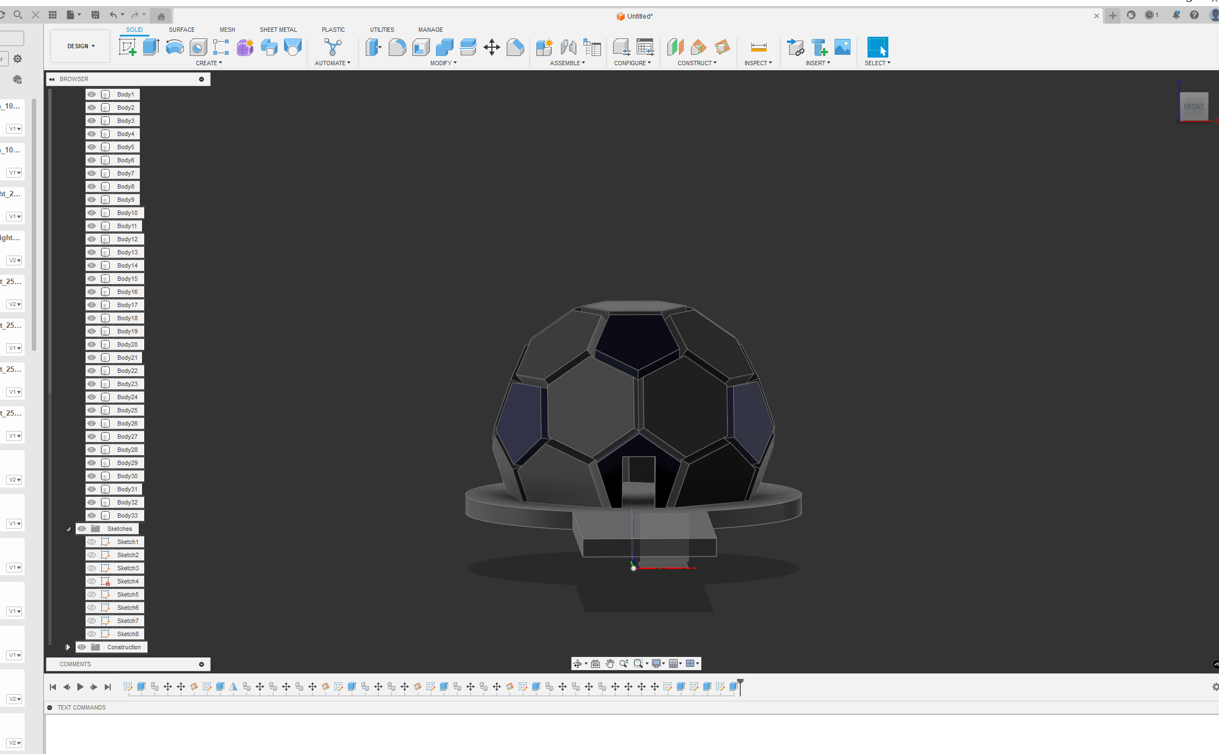Expand the COMMENTS panel
1219x754 pixels.
click(201, 664)
